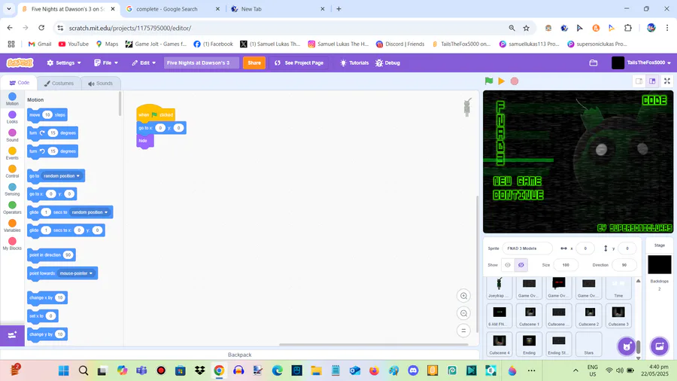The height and width of the screenshot is (381, 677).
Task: Open 'go to random position' block dropdown
Action: pos(62,175)
